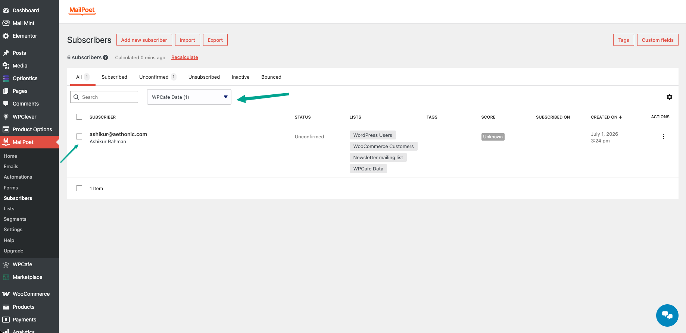Click the Recalculate link
The width and height of the screenshot is (686, 333).
(185, 57)
